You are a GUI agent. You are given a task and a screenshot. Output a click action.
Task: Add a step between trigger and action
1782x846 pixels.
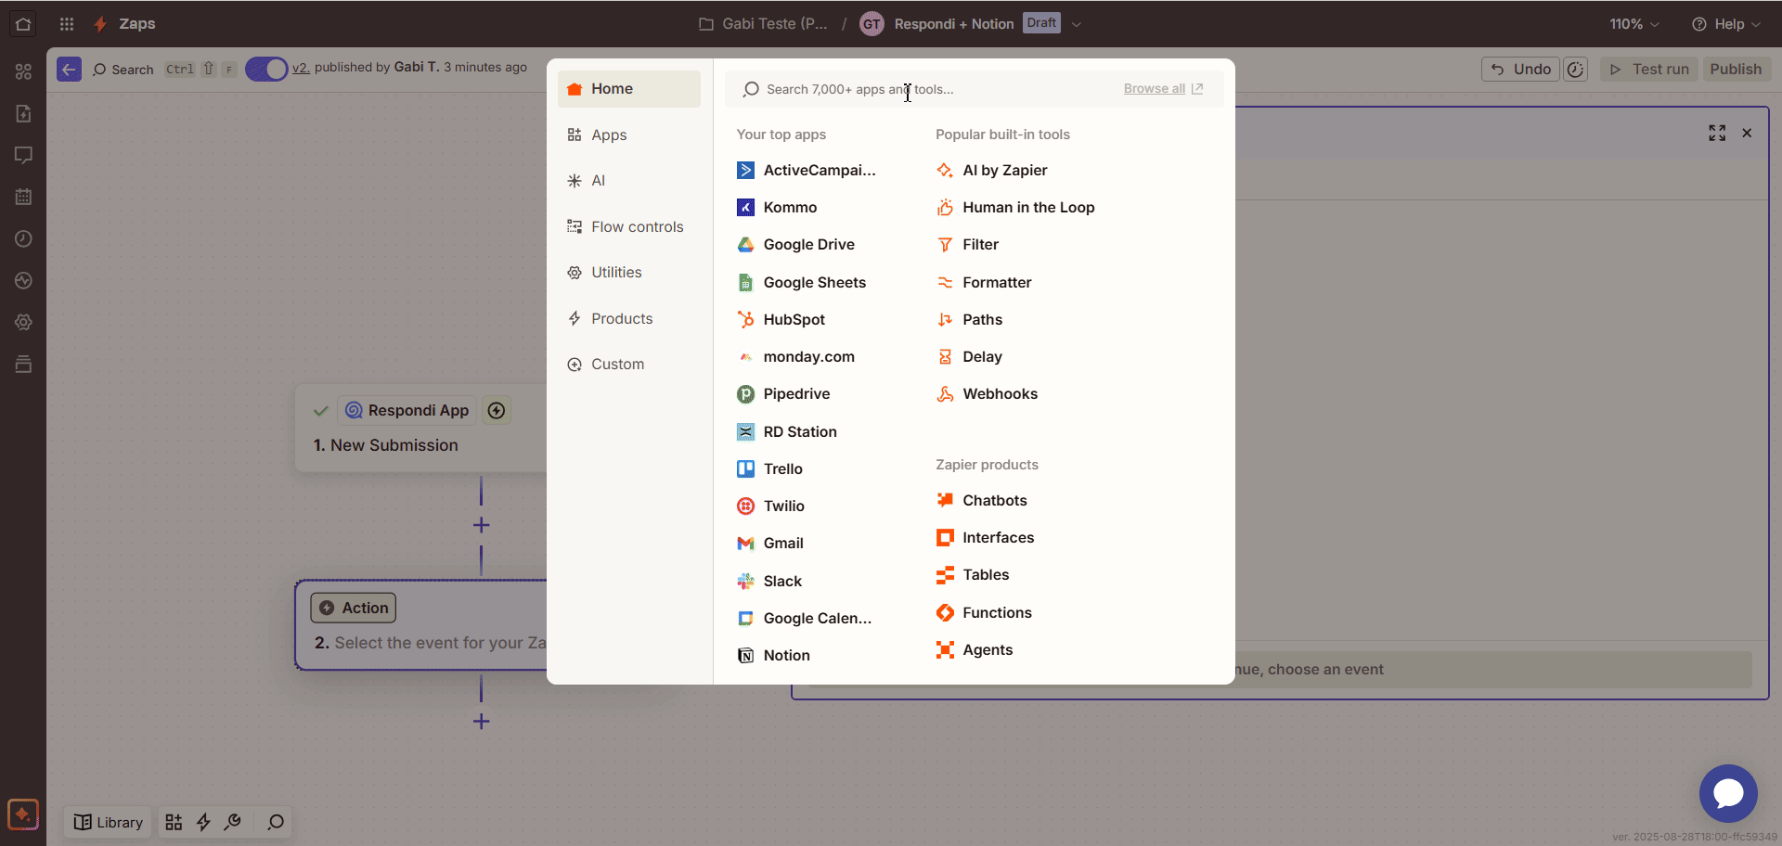tap(481, 525)
